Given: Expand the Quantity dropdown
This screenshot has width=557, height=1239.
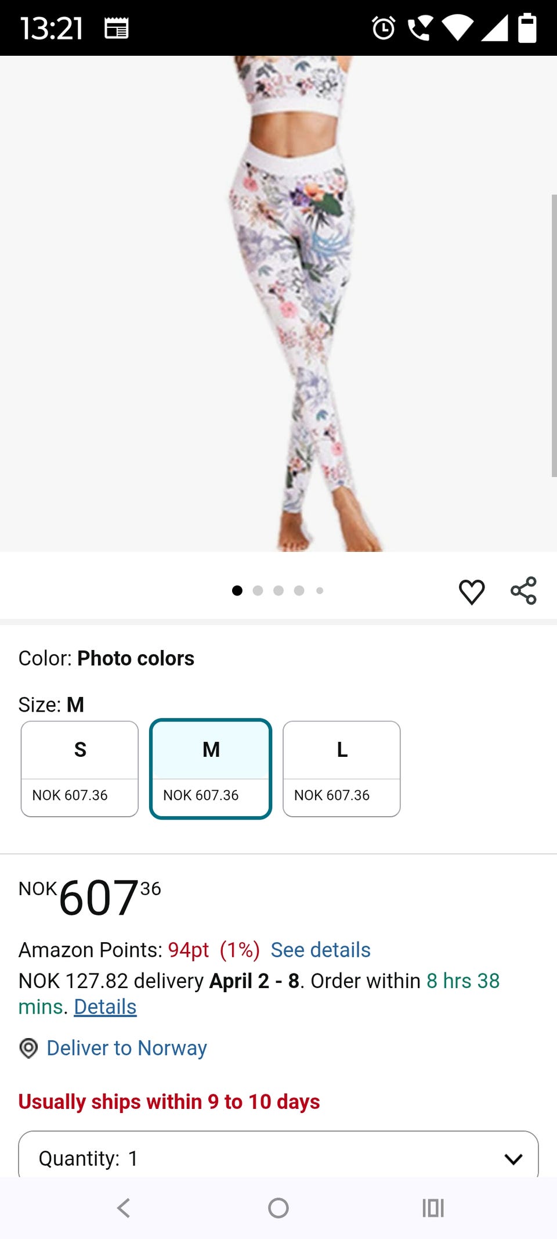Looking at the screenshot, I should 278,1154.
